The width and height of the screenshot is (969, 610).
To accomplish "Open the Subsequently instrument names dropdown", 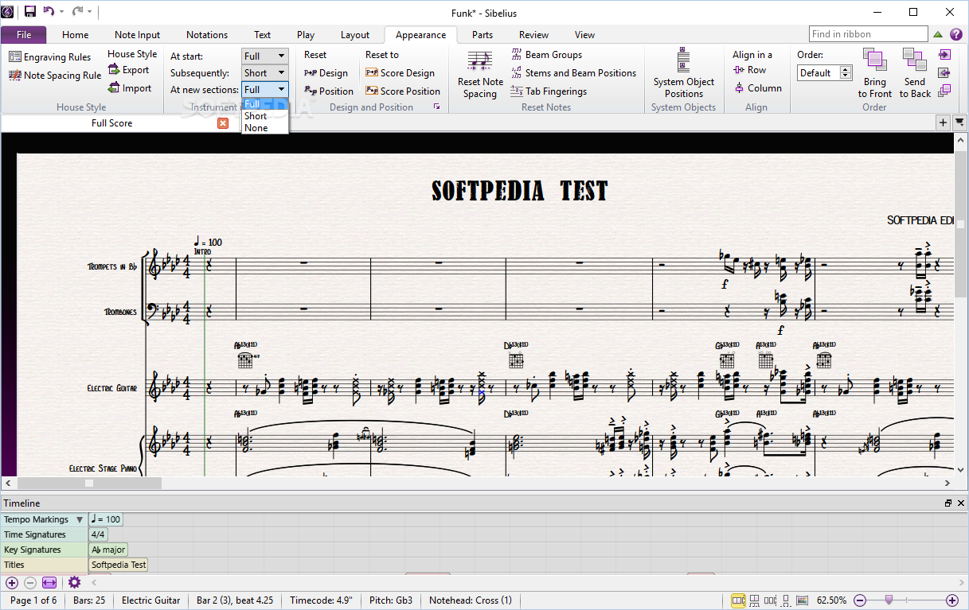I will 264,73.
